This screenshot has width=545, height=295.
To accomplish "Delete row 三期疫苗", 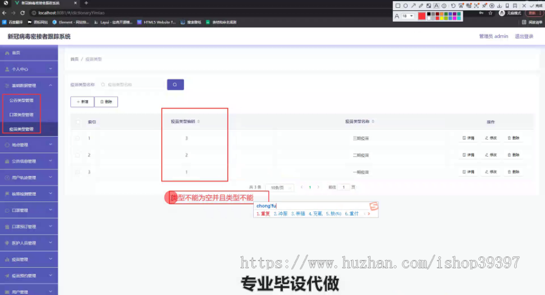I will tap(514, 138).
